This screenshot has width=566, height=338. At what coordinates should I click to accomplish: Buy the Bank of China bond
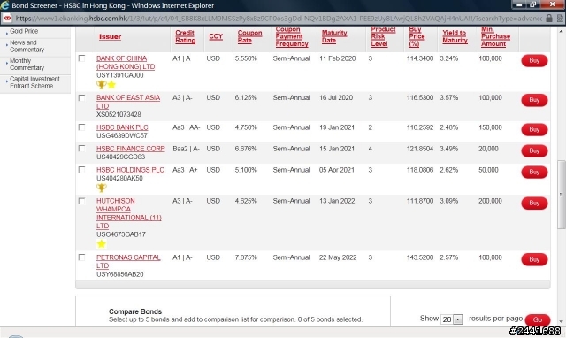pyautogui.click(x=534, y=61)
